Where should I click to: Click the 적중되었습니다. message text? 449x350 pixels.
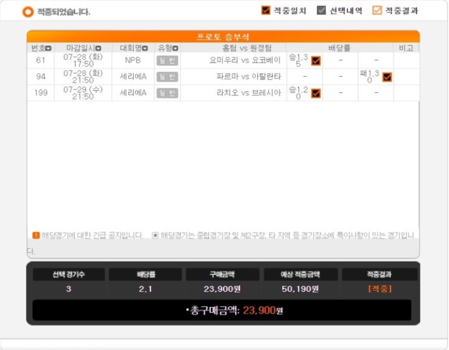pyautogui.click(x=63, y=12)
